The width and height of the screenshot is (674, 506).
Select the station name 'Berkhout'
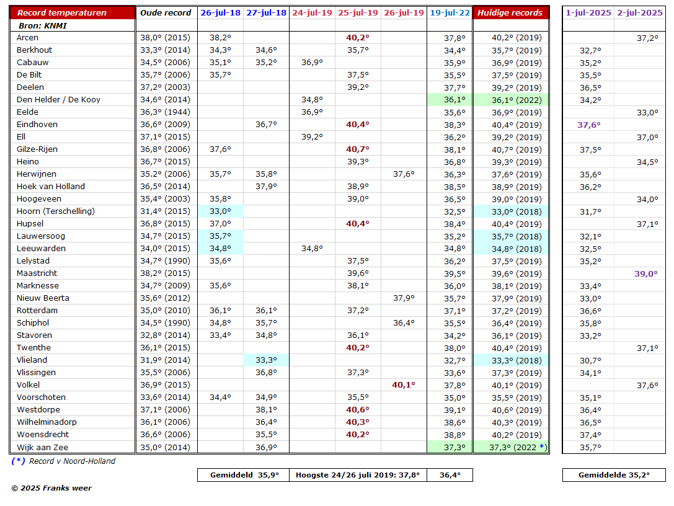[34, 50]
